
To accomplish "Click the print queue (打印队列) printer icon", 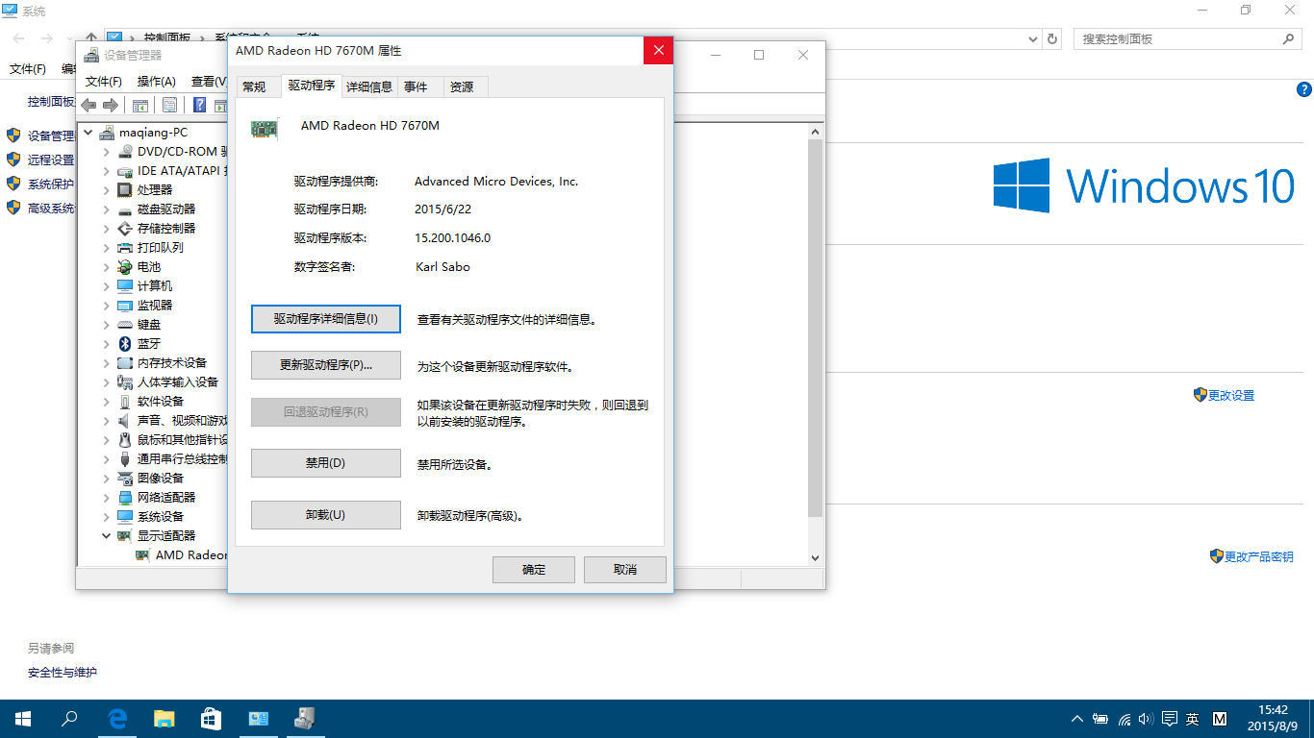I will [x=125, y=248].
